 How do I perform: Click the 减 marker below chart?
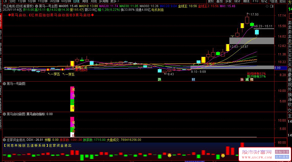pos(247,79)
